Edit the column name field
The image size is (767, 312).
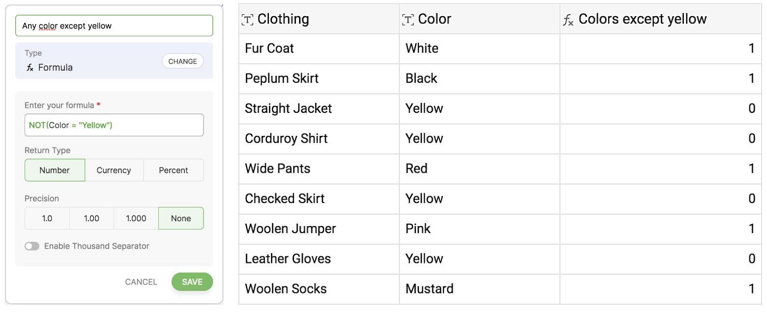[x=114, y=26]
